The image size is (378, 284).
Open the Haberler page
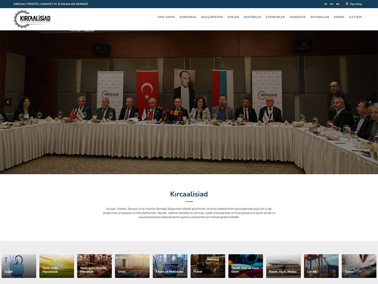(x=297, y=17)
